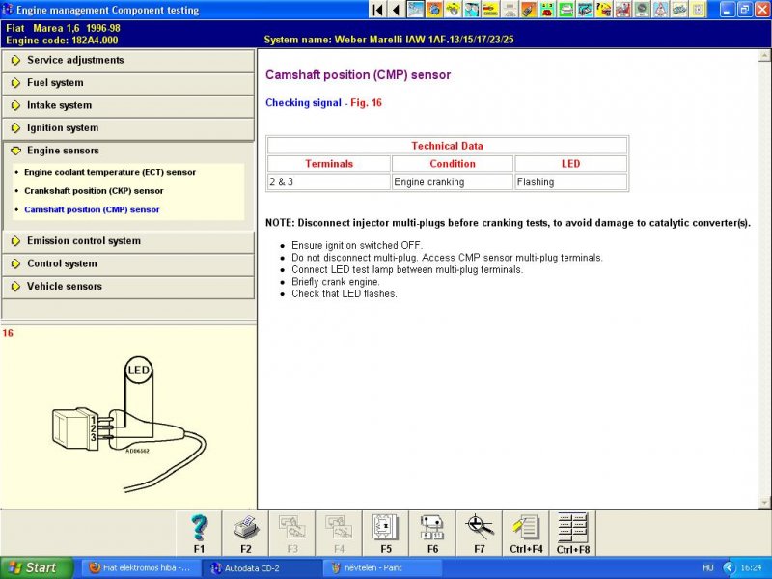This screenshot has height=579, width=772.
Task: Open the question-mark car diagnostics icon
Action: tap(603, 10)
